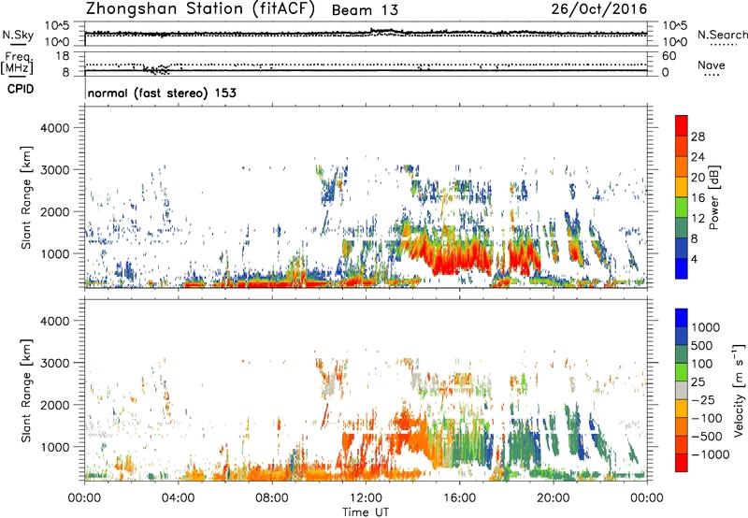Click the 2000 tick on Velocity panel range axis
The image size is (748, 518).
point(54,405)
